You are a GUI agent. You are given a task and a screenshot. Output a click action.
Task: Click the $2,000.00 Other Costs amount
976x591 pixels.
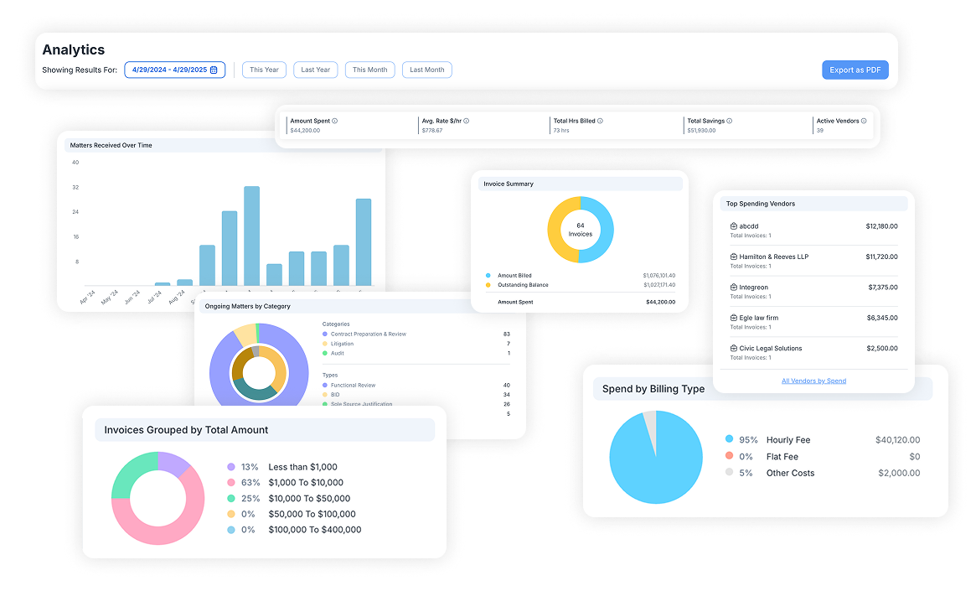(899, 473)
